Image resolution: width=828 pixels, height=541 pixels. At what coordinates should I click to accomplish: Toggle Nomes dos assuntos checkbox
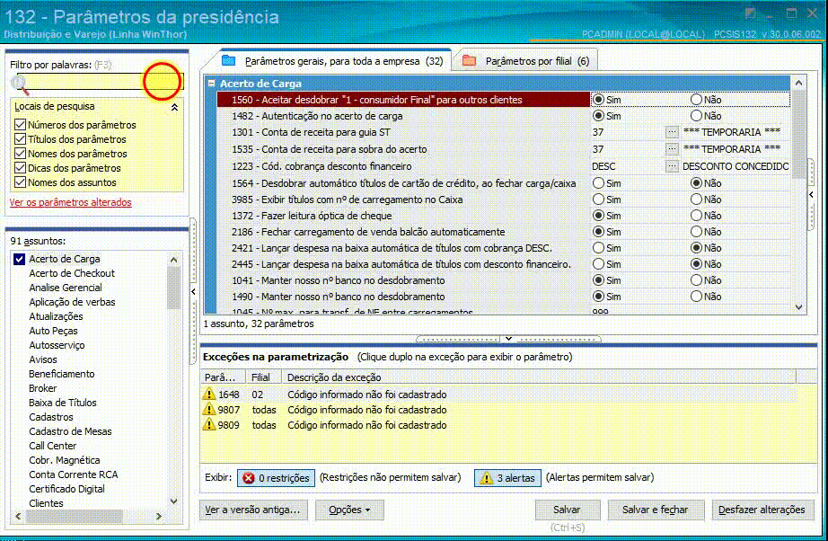click(20, 182)
